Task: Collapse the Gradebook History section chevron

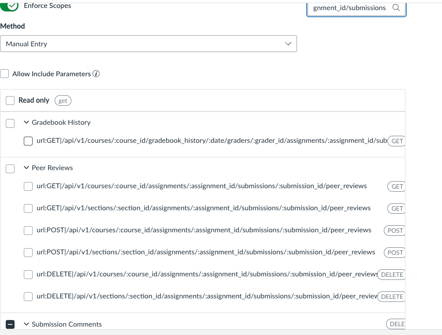Action: click(x=26, y=122)
